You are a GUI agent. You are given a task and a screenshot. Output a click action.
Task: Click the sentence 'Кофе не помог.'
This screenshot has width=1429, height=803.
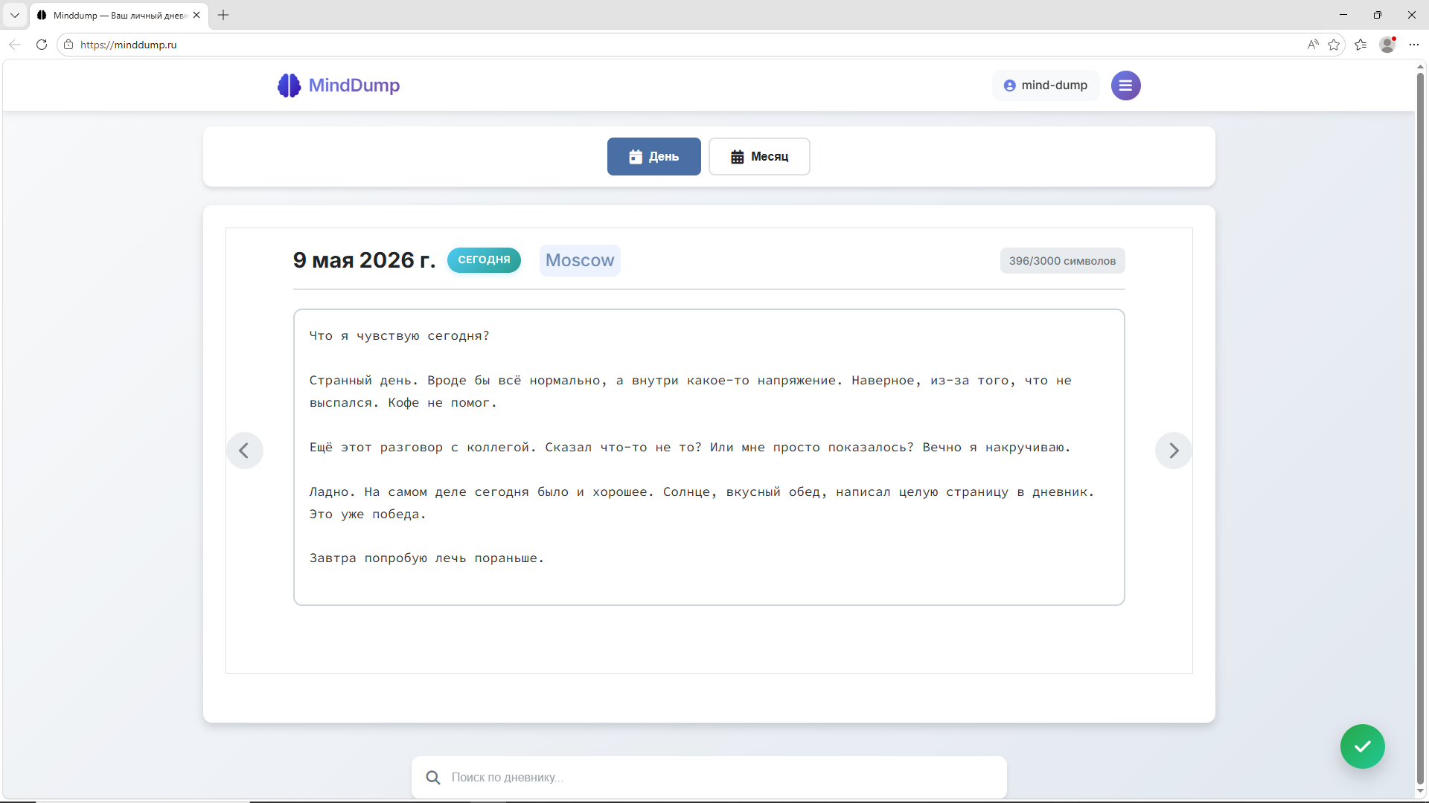442,403
